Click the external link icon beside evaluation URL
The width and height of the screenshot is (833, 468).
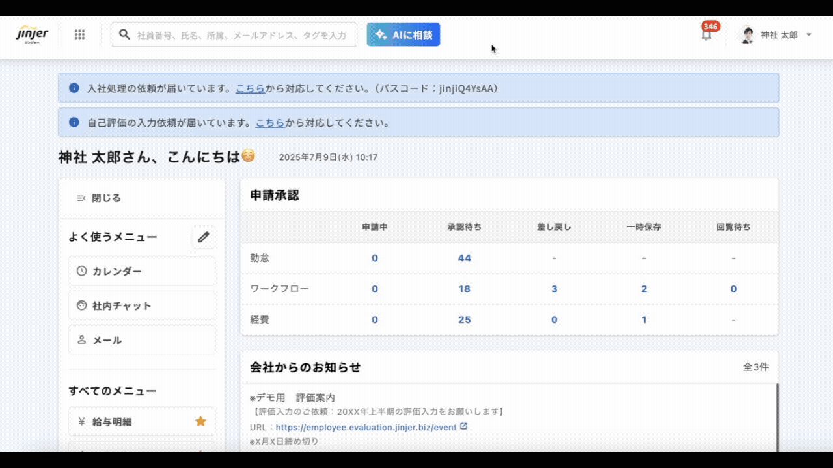click(x=464, y=427)
